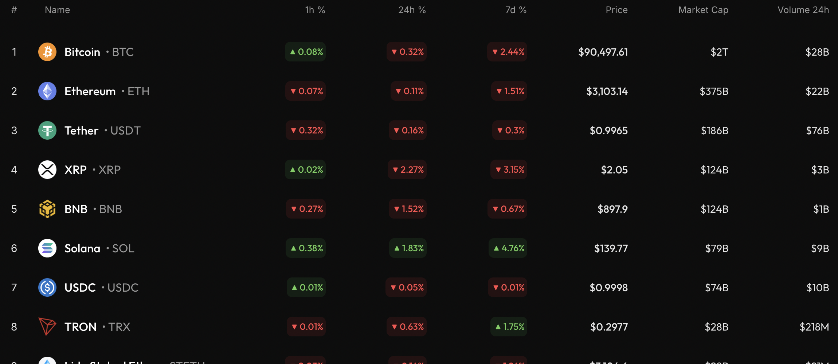Image resolution: width=838 pixels, height=364 pixels.
Task: Click the BNB yellow cube icon
Action: click(x=47, y=209)
